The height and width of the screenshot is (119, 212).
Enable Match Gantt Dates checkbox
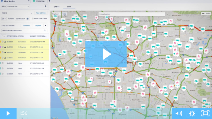point(32,18)
